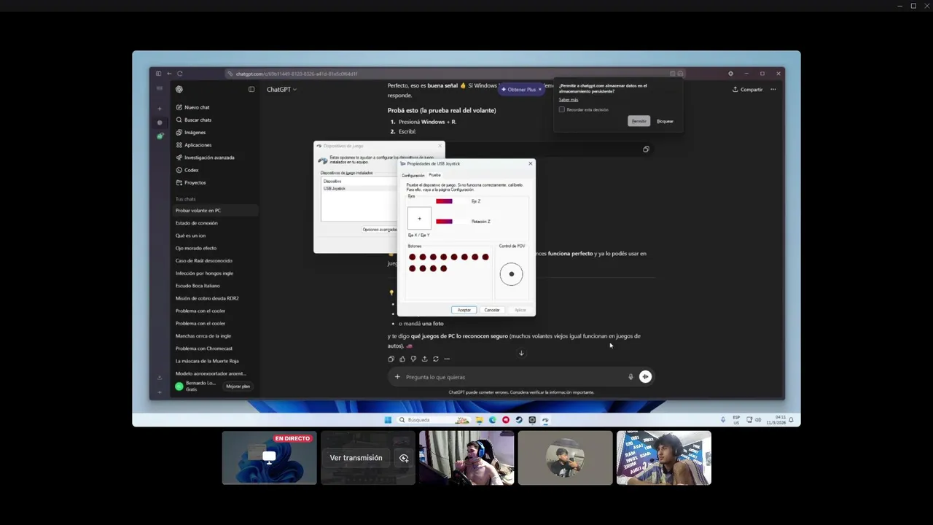Click Bloquear in the storage permission prompt

[665, 121]
